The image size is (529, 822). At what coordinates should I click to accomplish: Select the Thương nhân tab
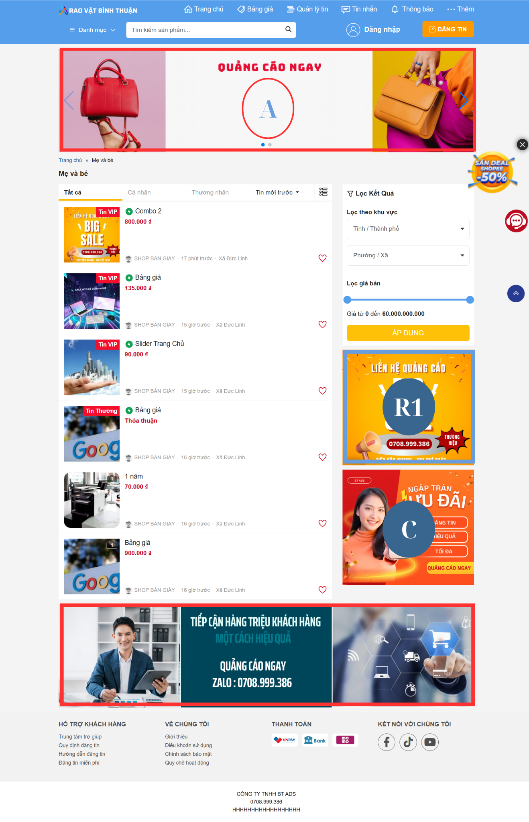point(210,192)
